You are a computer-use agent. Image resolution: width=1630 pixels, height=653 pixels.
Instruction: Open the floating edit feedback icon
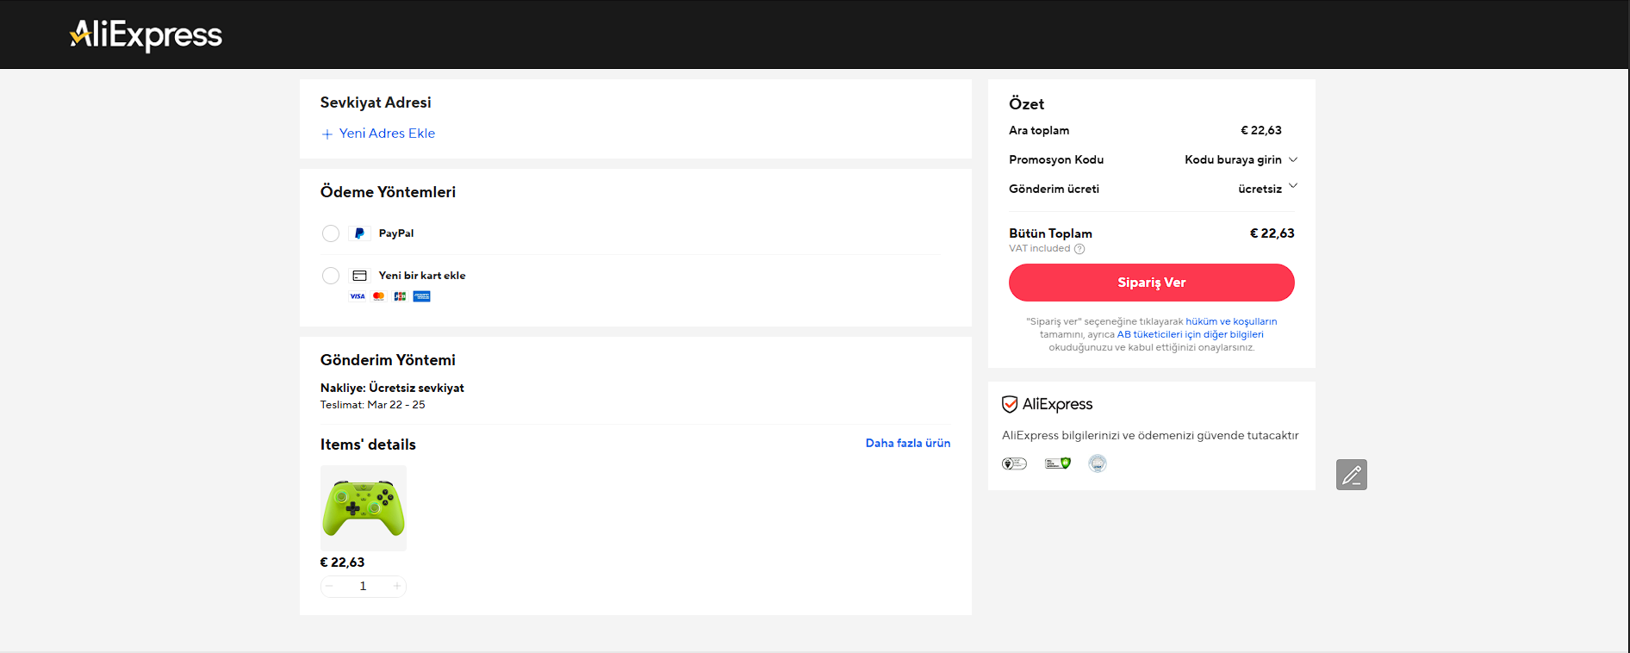coord(1351,475)
